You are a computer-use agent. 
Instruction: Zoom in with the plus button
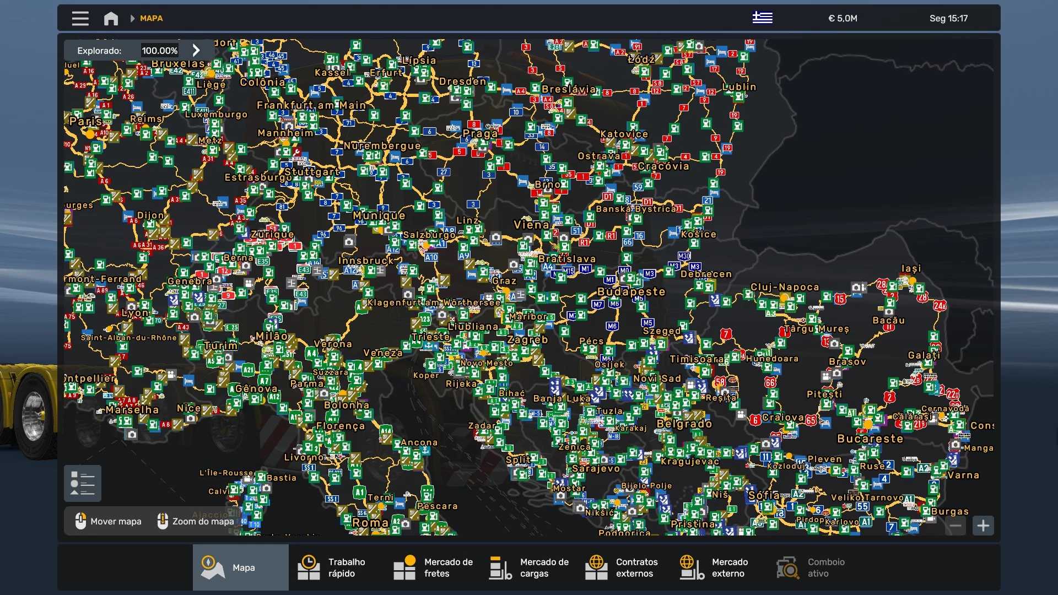(983, 526)
